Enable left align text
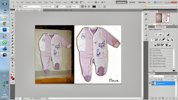 point(82,7)
